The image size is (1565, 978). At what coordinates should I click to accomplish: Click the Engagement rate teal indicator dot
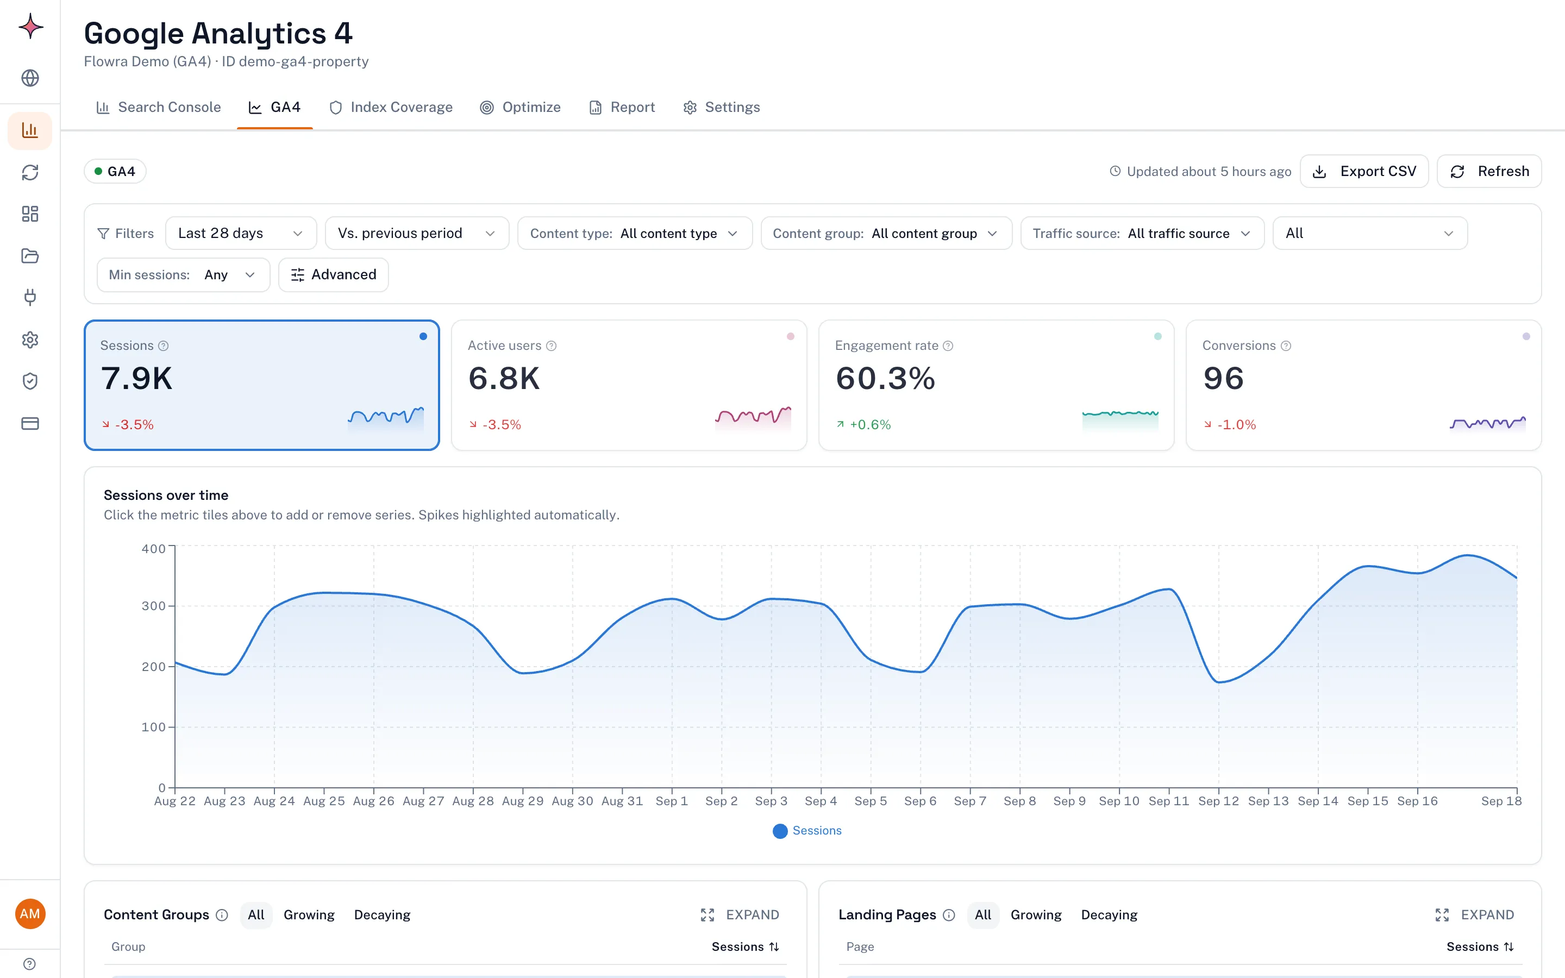[x=1157, y=336]
